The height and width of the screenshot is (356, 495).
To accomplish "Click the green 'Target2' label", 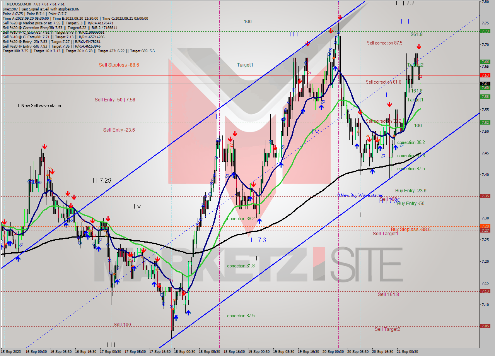I will 415,65.
